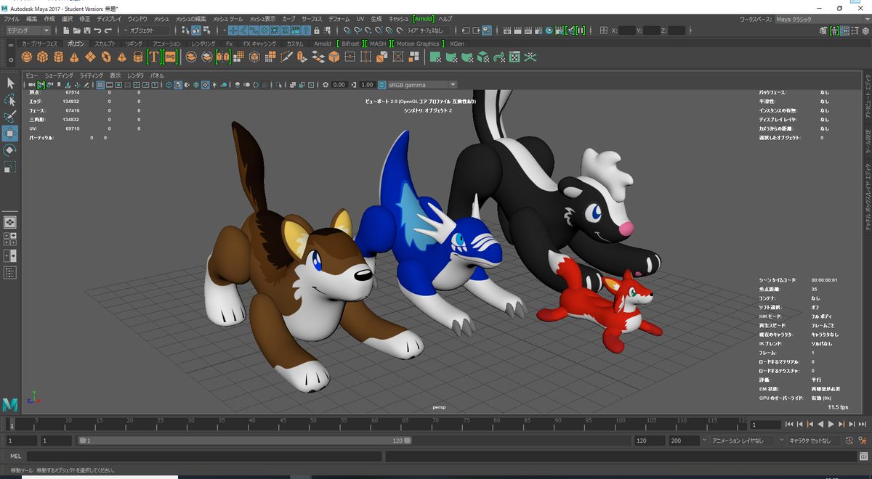This screenshot has width=872, height=479.
Task: Toggle the selection lock icon in status line
Action: coord(316,30)
